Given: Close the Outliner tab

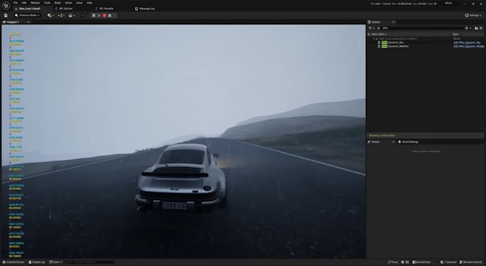Looking at the screenshot, I should tap(393, 22).
